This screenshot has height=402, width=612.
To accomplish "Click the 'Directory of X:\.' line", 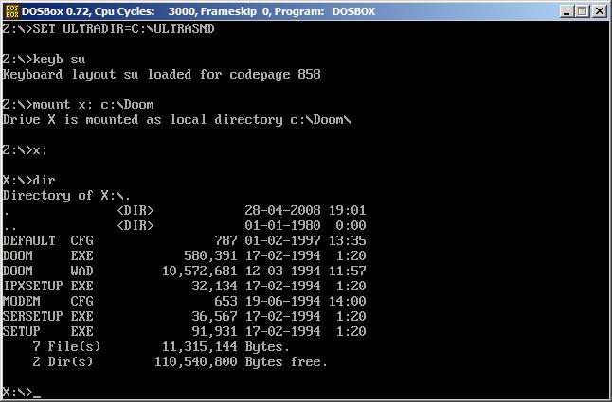I will coord(66,195).
